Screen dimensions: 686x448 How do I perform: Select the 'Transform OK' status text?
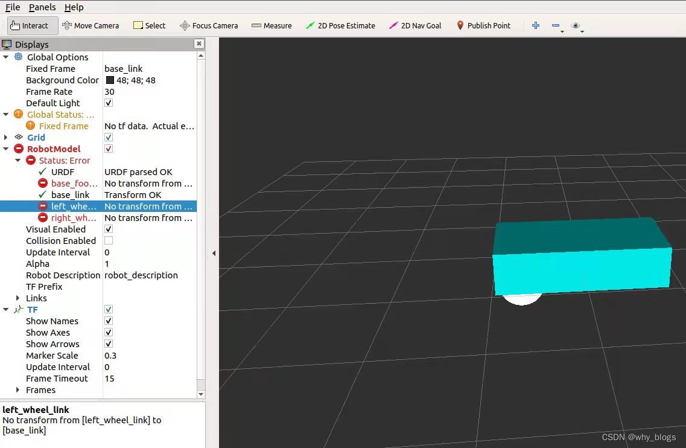pyautogui.click(x=133, y=194)
